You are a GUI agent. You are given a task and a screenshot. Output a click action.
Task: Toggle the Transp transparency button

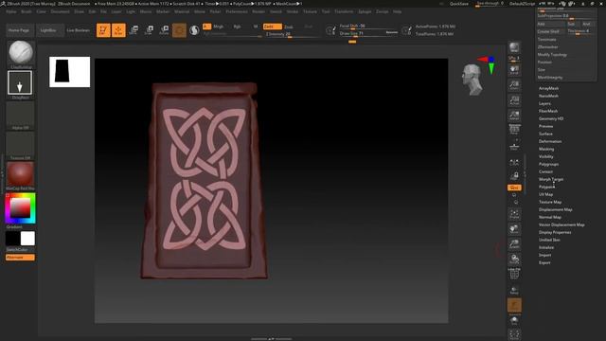coord(514,290)
